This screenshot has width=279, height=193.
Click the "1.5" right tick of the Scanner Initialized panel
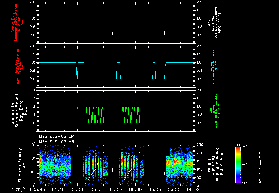coord(199,10)
